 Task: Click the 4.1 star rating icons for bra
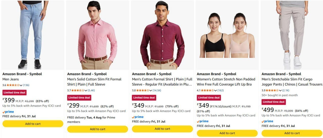[207, 90]
